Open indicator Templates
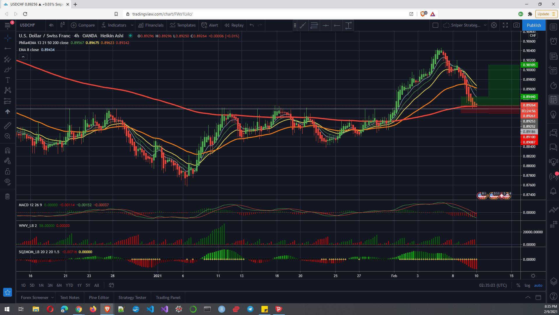This screenshot has height=315, width=559. (183, 25)
